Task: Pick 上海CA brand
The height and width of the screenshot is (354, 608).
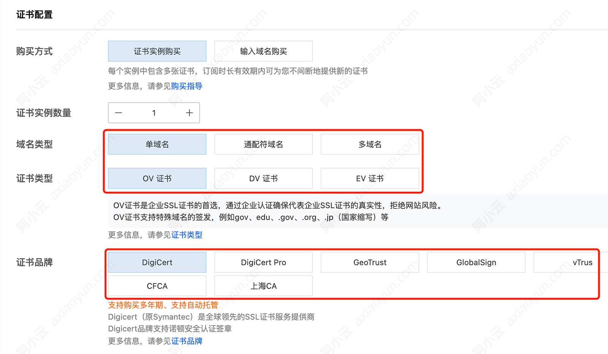Action: pyautogui.click(x=263, y=286)
